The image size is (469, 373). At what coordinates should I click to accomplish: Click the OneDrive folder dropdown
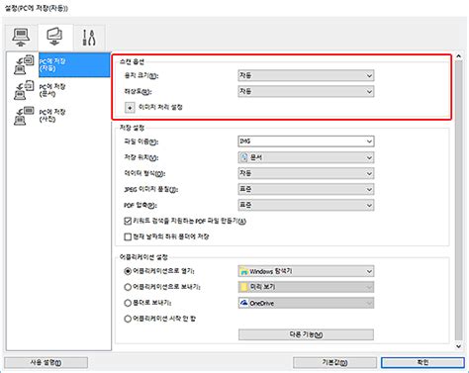coord(306,303)
